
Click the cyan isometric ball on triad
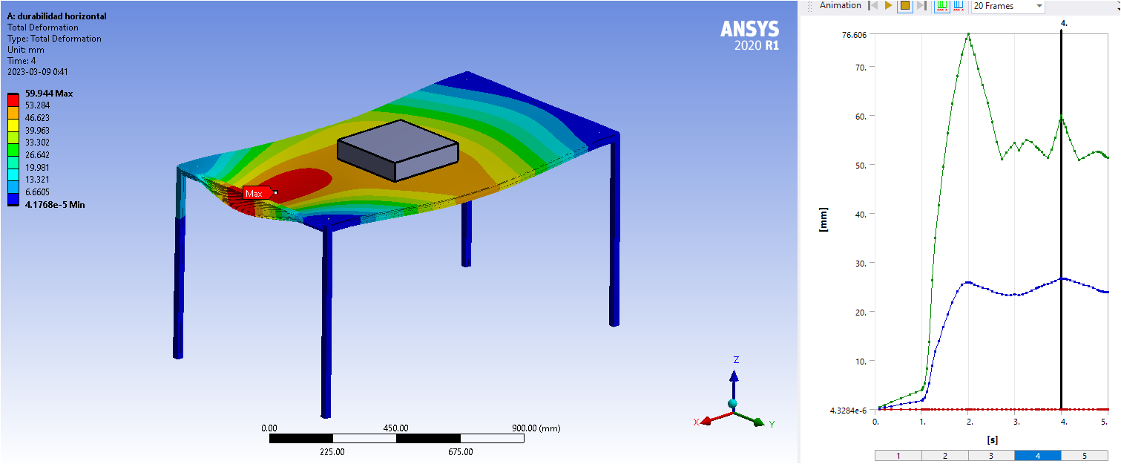pyautogui.click(x=733, y=403)
